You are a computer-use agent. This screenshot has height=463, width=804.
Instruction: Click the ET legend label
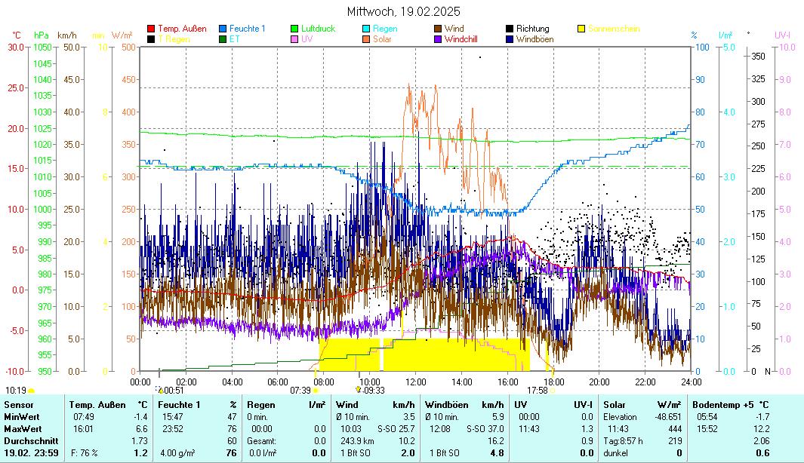coord(234,38)
